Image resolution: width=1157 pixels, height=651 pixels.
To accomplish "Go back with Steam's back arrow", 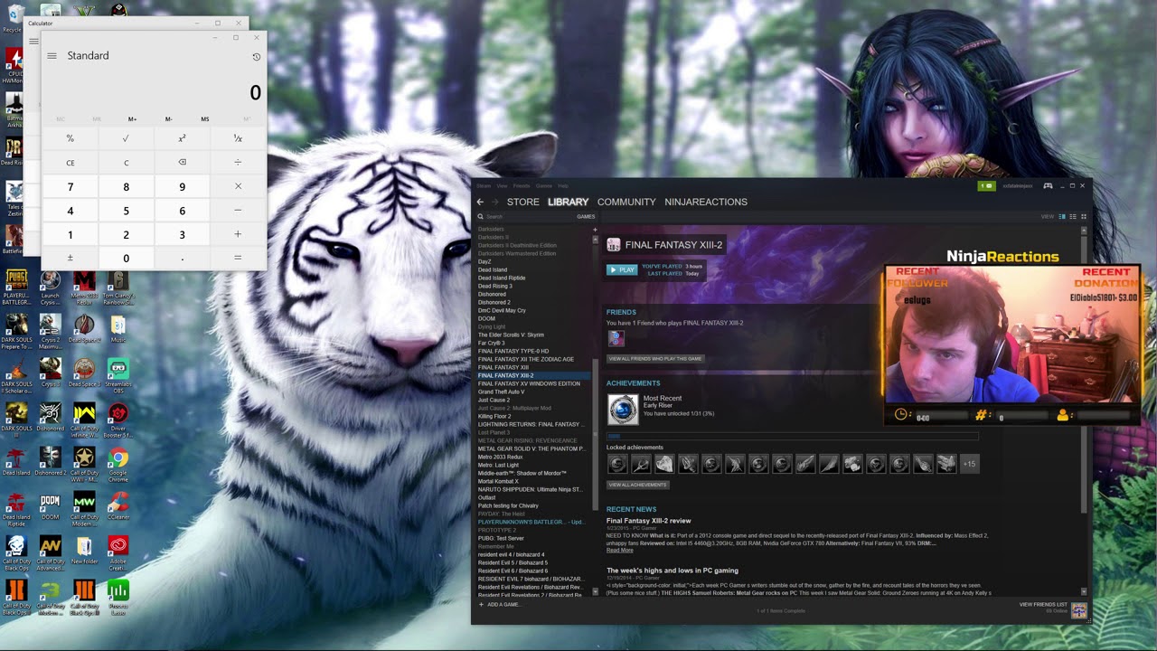I will click(481, 202).
